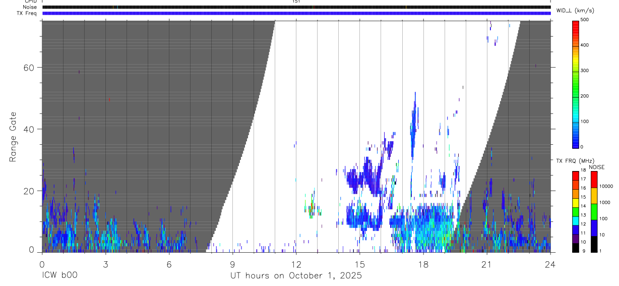
Task: Click the '200' tick on width colorbar
Action: coord(586,96)
